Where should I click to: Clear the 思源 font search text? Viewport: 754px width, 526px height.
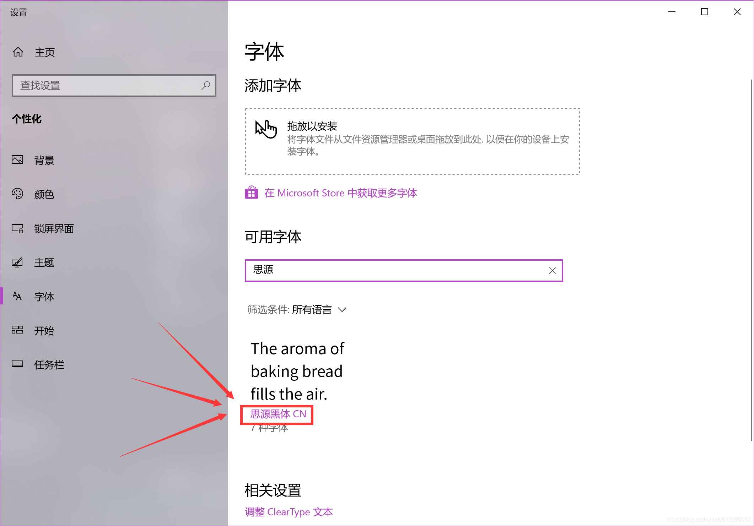[552, 271]
